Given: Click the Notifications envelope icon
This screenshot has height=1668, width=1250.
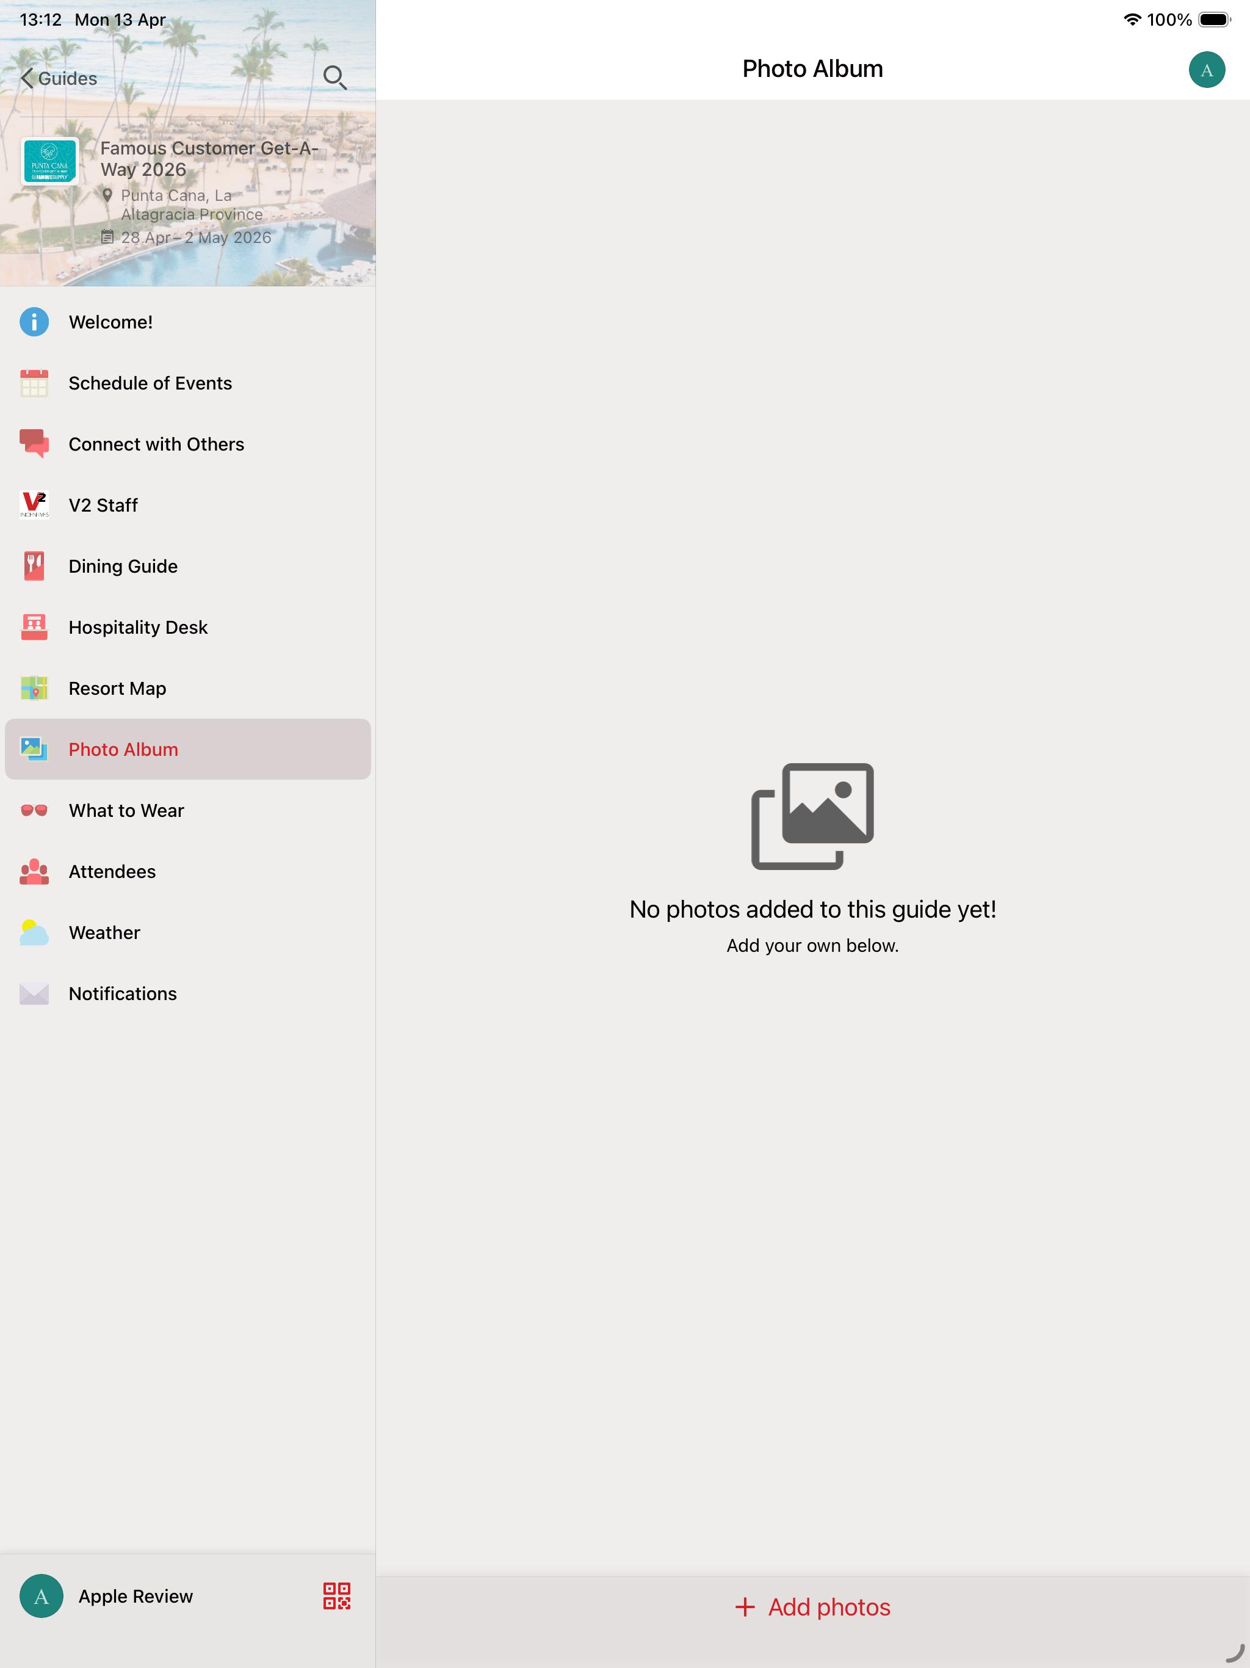Looking at the screenshot, I should pyautogui.click(x=34, y=994).
